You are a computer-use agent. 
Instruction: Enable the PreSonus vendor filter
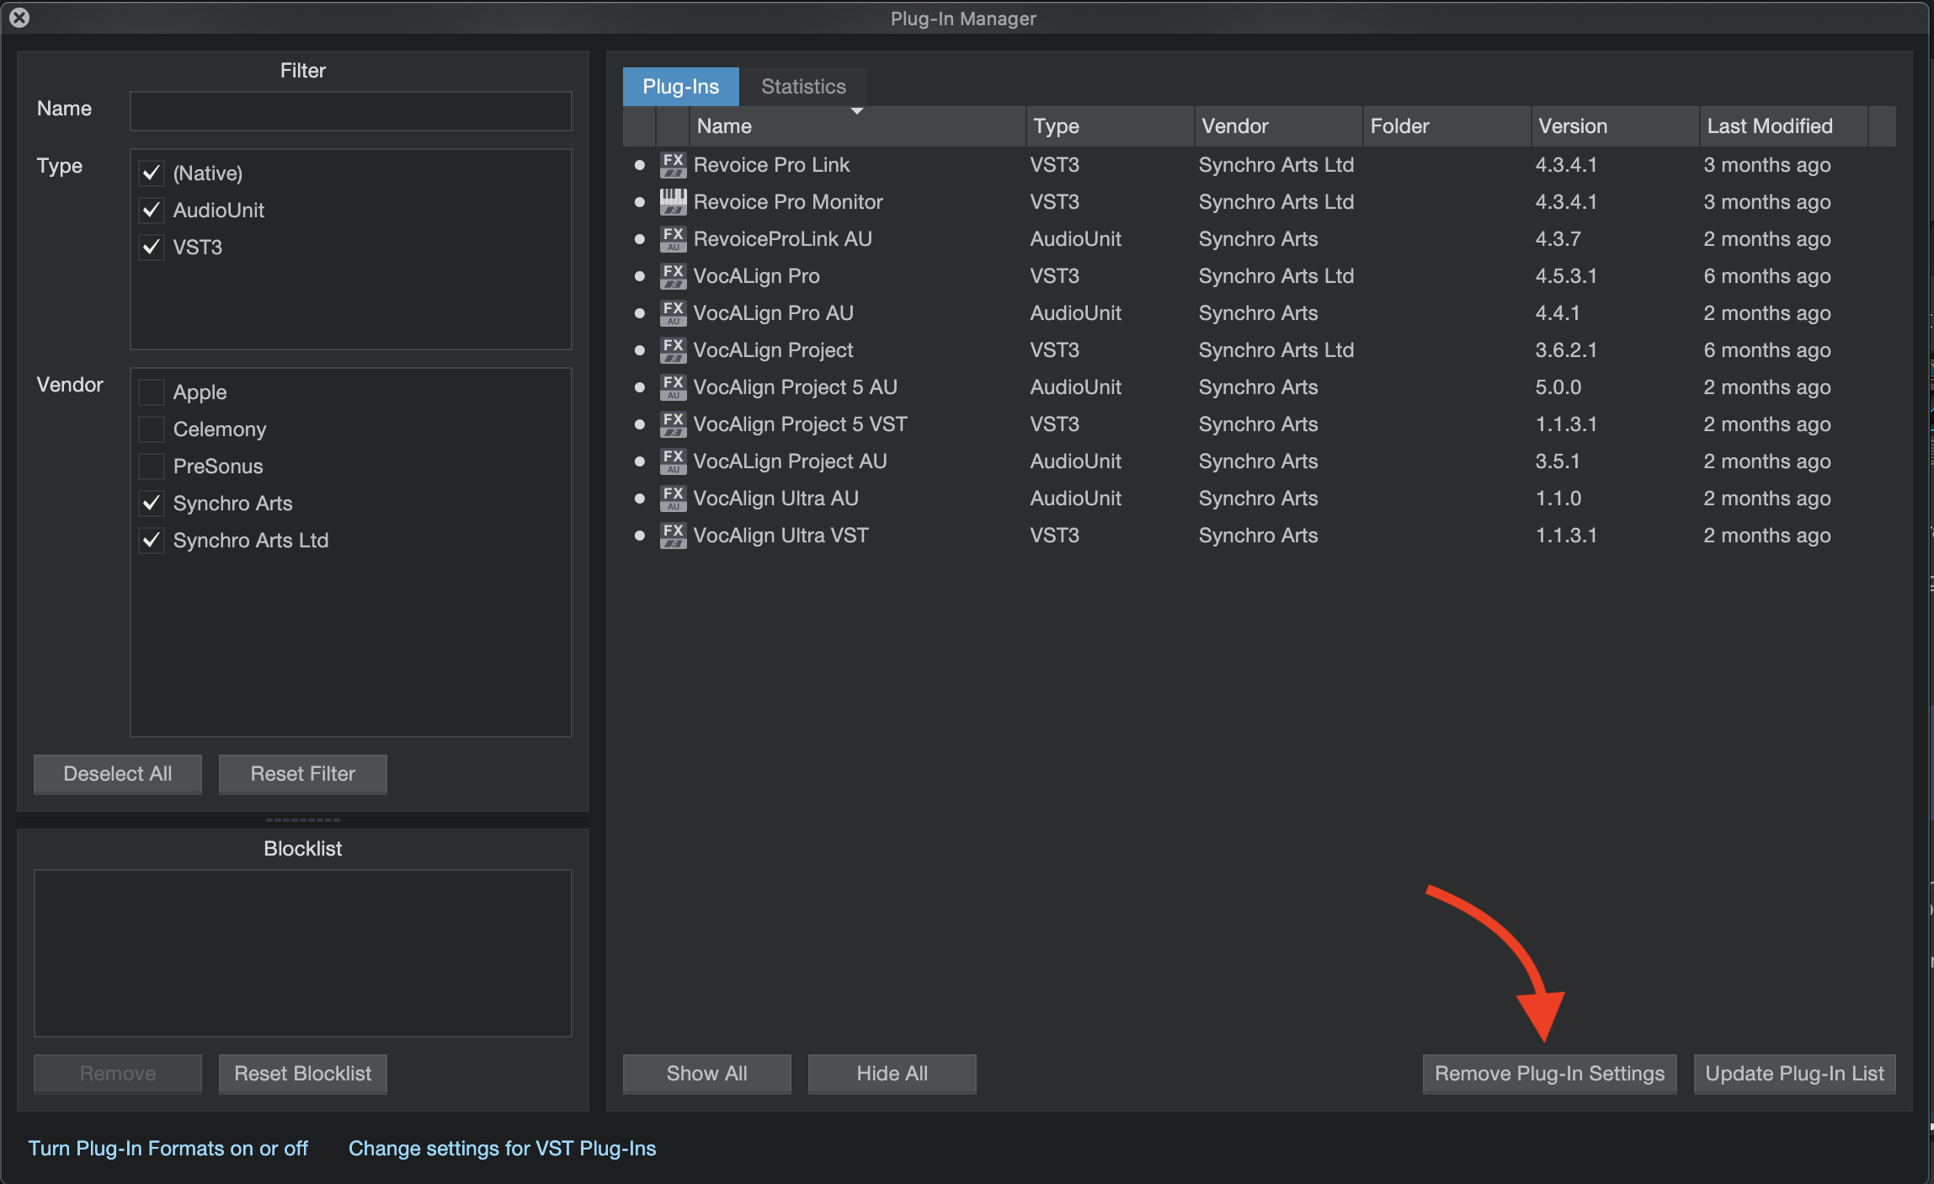coord(152,467)
